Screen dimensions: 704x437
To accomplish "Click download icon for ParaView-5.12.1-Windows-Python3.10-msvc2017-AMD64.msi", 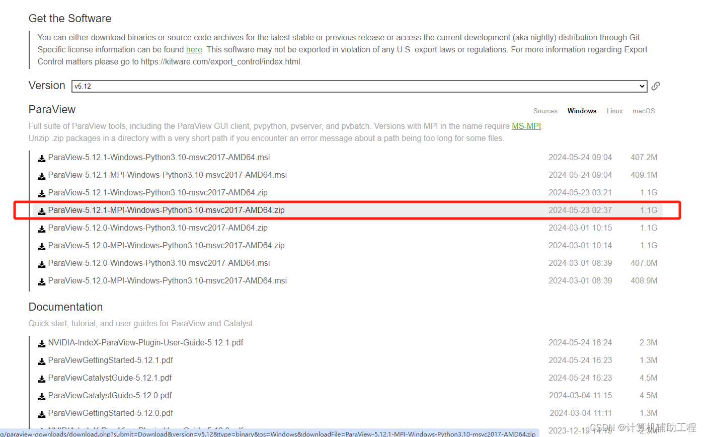I will coord(42,159).
